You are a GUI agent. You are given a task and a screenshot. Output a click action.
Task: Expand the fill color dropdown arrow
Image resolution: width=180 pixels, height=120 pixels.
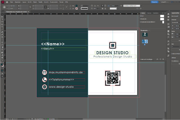79,6
